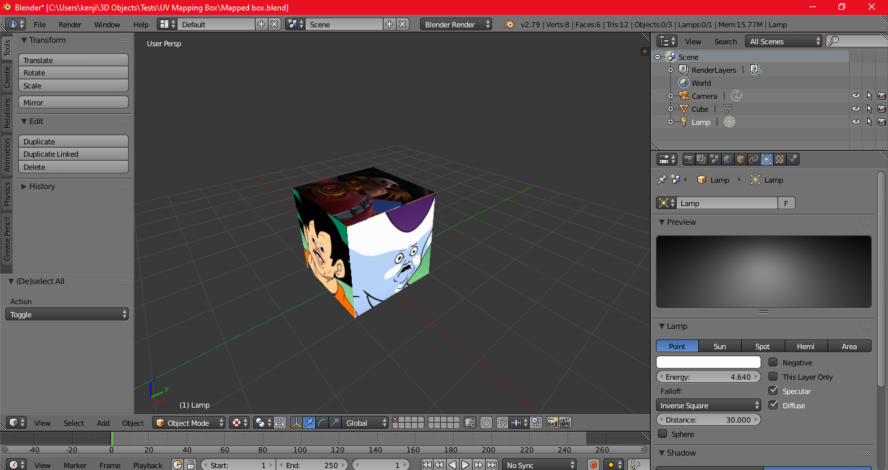This screenshot has height=470, width=888.
Task: Click the Rotate button
Action: coord(73,73)
